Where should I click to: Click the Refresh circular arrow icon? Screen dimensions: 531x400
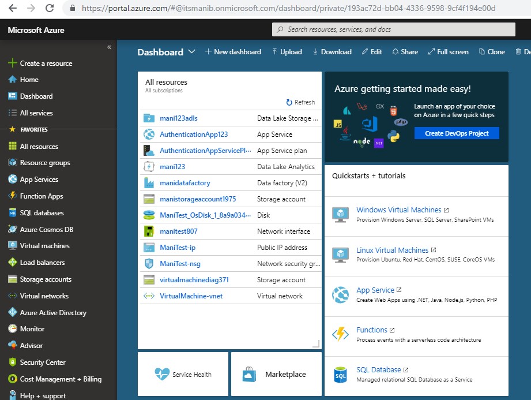[x=289, y=102]
